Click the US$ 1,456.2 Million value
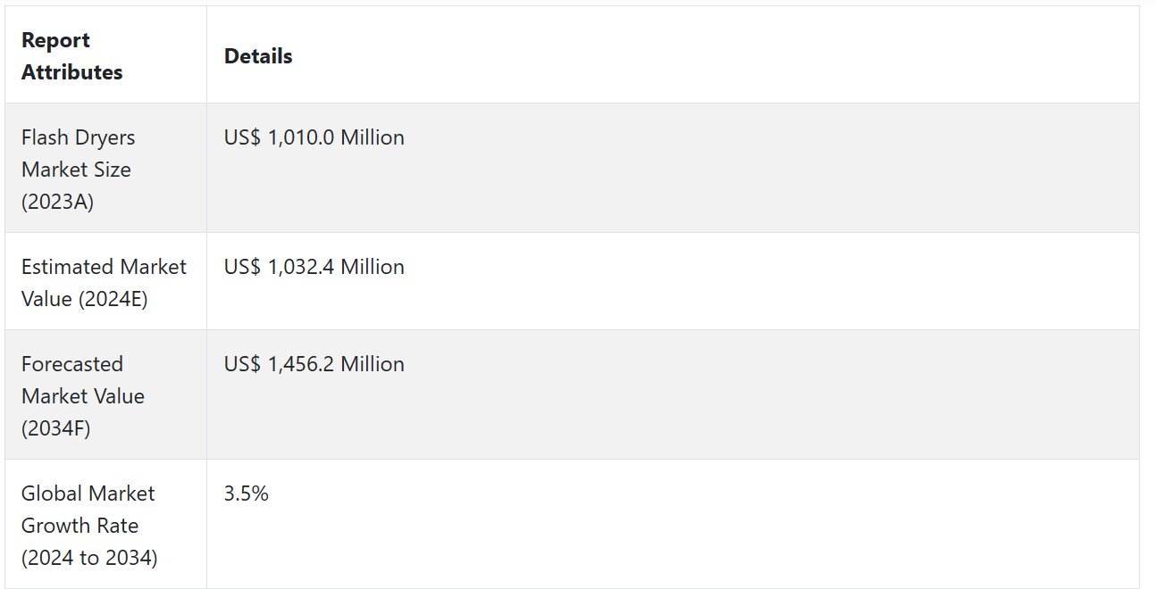This screenshot has height=589, width=1156. [x=314, y=364]
